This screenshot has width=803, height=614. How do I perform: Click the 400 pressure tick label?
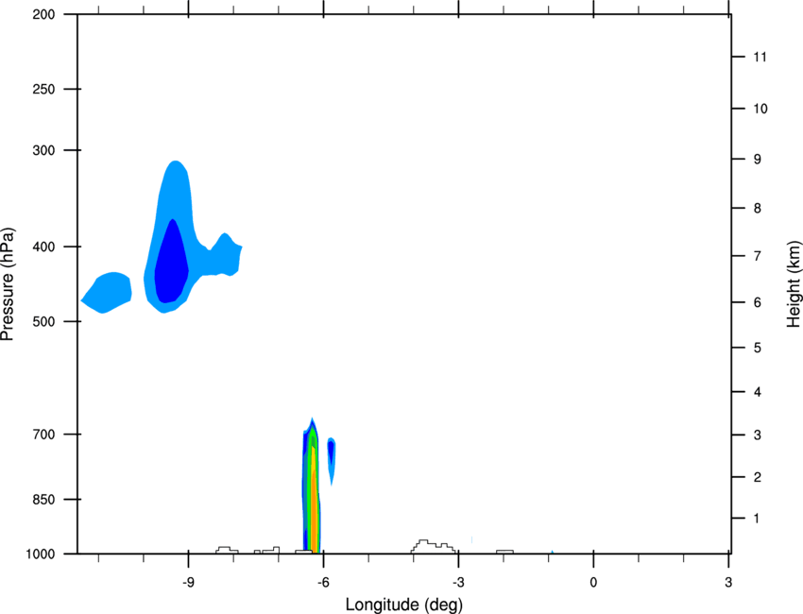pyautogui.click(x=43, y=247)
